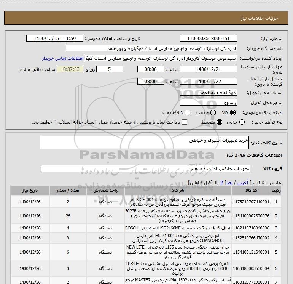293x284 pixels.
Task: Click the تاریخ نیاز column header
Action: 30,191
